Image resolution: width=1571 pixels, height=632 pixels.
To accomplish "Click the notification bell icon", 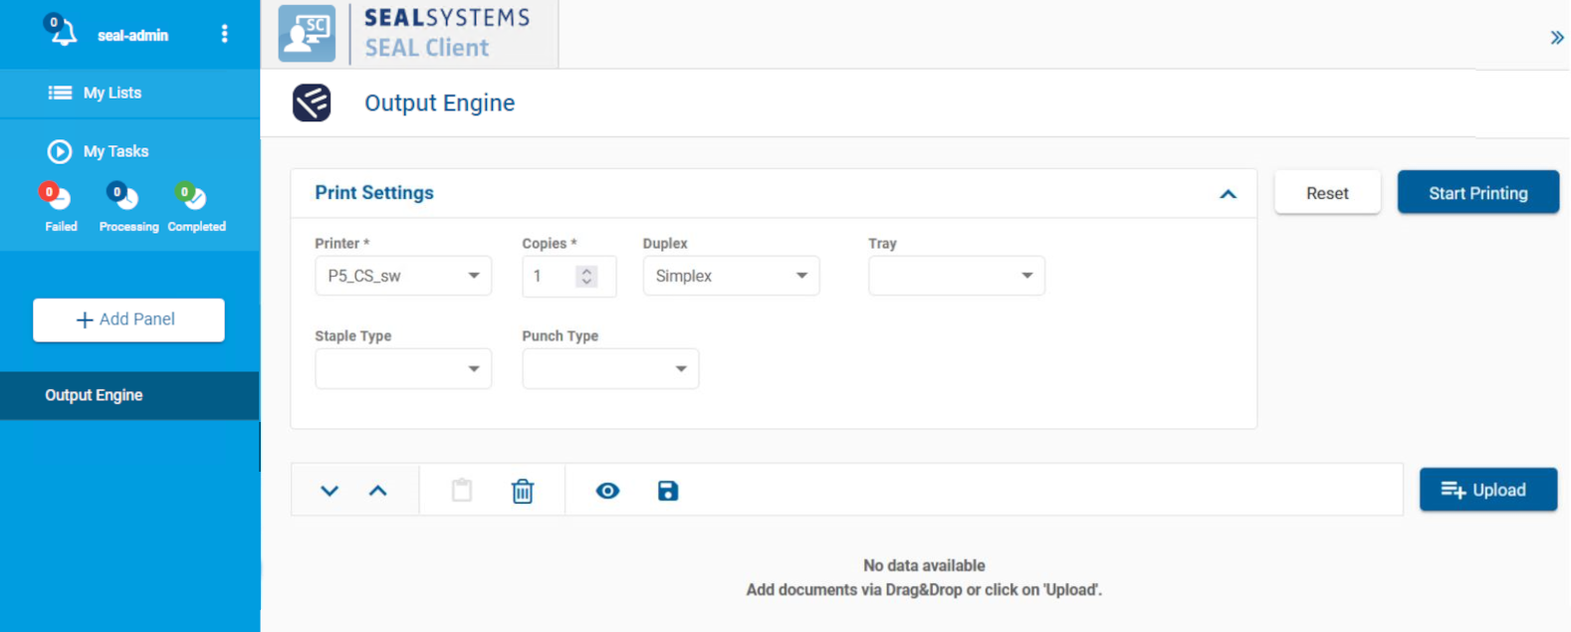I will click(63, 34).
